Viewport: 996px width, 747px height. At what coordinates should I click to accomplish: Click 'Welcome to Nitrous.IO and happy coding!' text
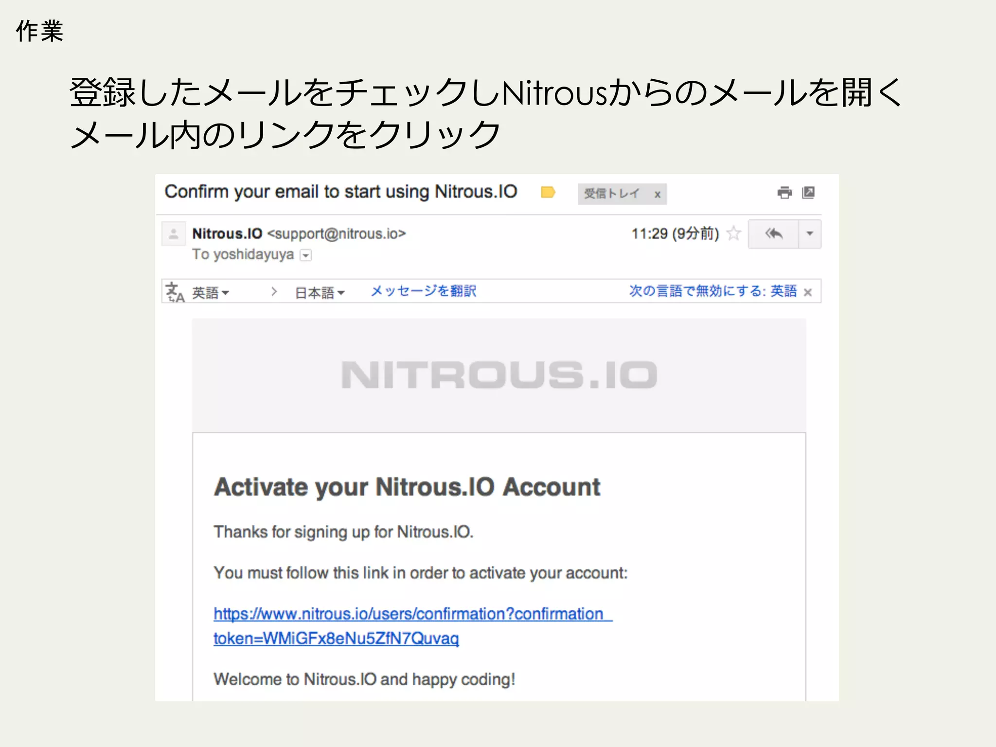pyautogui.click(x=364, y=679)
